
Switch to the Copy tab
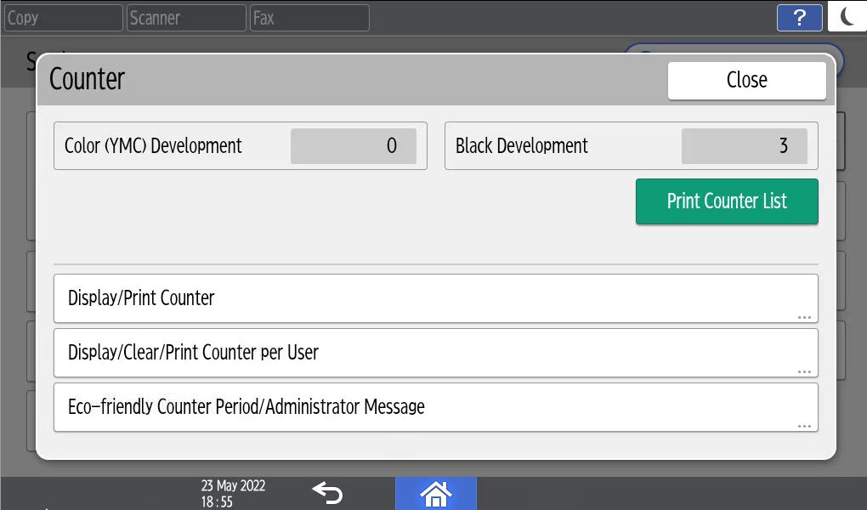63,18
